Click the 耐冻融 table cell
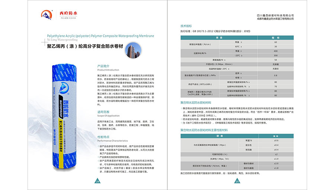Screen dimensions: 335x190 [x=249, y=150]
